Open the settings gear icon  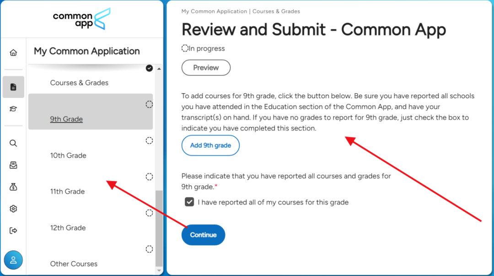coord(13,209)
